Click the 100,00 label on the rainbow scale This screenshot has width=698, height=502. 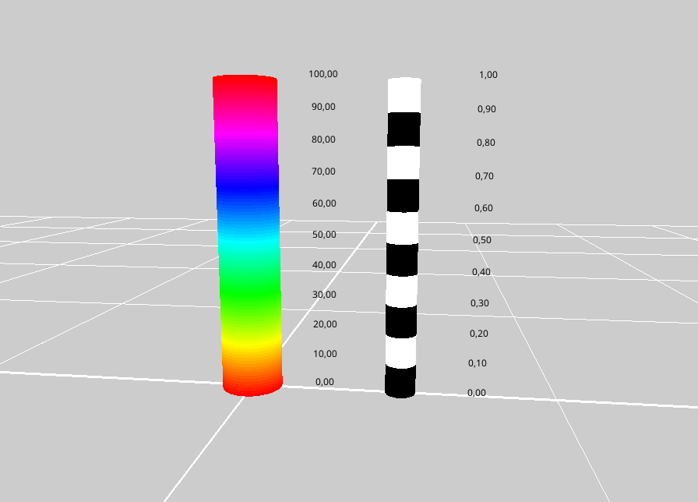point(323,74)
